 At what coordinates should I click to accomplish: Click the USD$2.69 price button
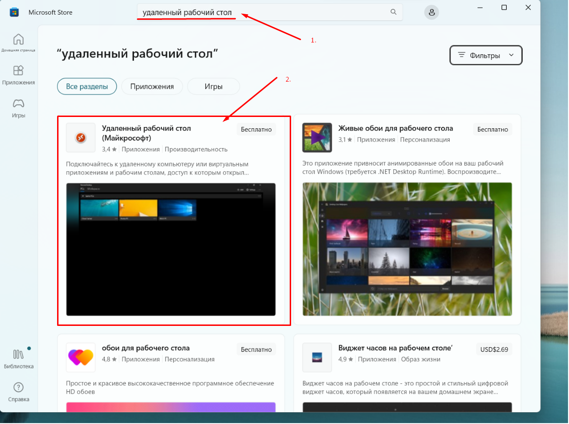[494, 349]
